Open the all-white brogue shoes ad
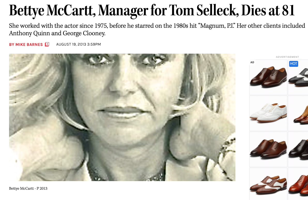 tap(268, 113)
